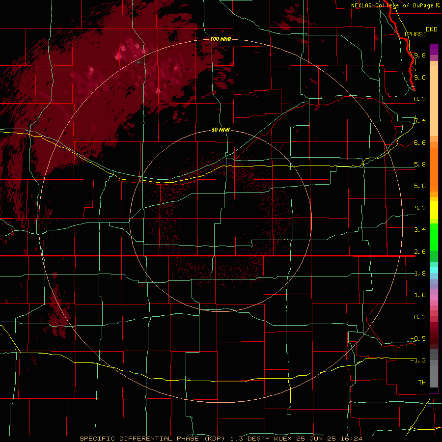This screenshot has width=442, height=442.
Task: Pick the cyan legend color band
Action: [434, 270]
